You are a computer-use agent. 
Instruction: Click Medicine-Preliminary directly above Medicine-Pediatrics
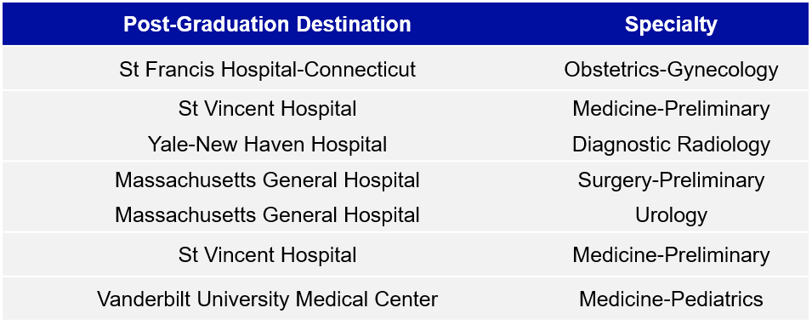[671, 255]
